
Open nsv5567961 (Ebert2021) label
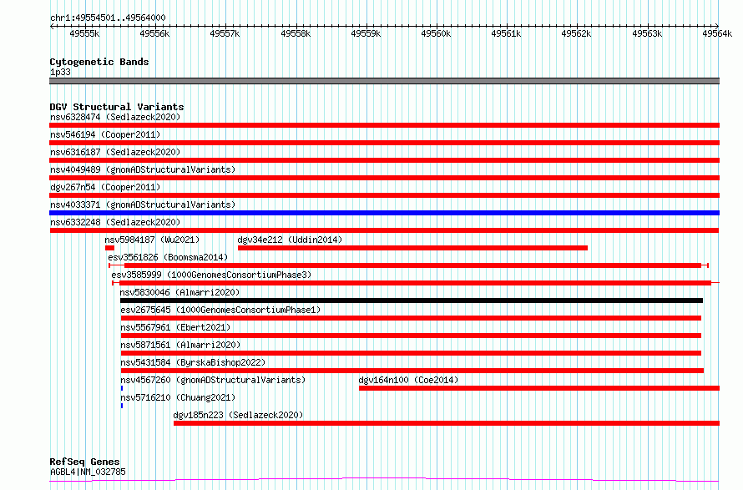pyautogui.click(x=175, y=327)
